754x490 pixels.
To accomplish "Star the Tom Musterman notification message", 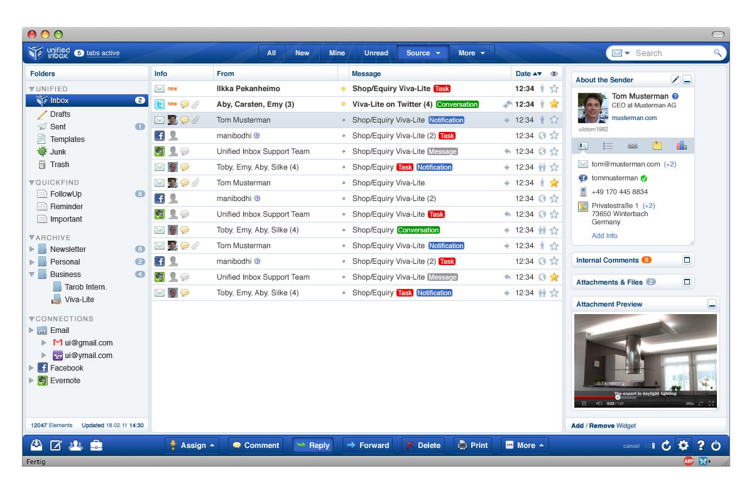I will (554, 119).
